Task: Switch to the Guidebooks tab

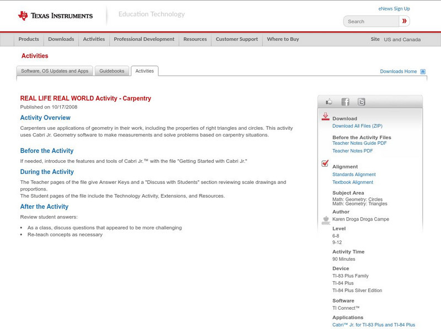Action: pos(112,70)
